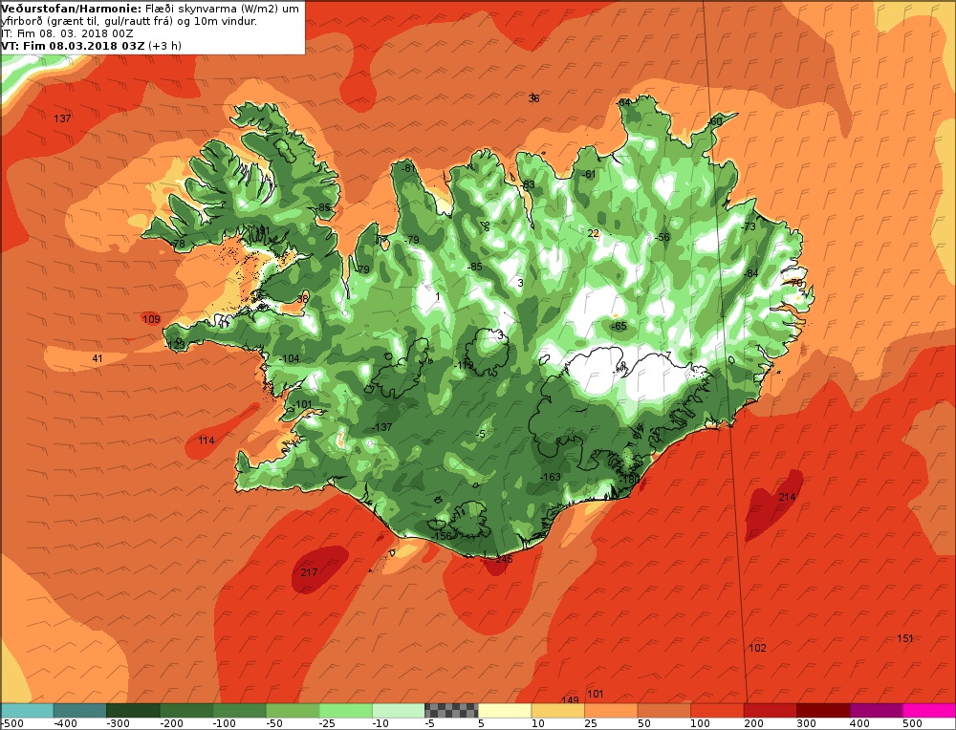Viewport: 956px width, 730px height.
Task: Click the 109 value west of Snæfellsnes
Action: click(x=151, y=319)
